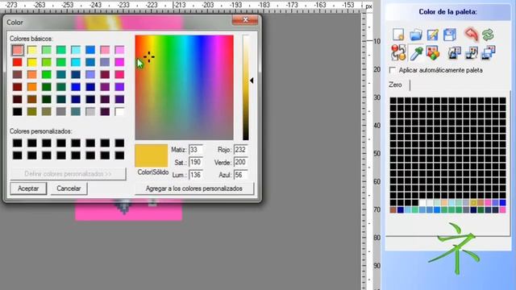Click Agregar a los colores personalizados

click(194, 188)
